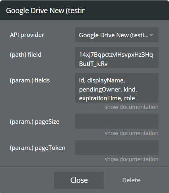Focus the (param.) pageSize input field
The height and width of the screenshot is (193, 169).
tap(117, 121)
